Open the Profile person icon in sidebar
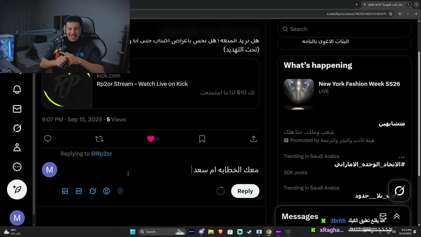This screenshot has width=421, height=237. [17, 147]
